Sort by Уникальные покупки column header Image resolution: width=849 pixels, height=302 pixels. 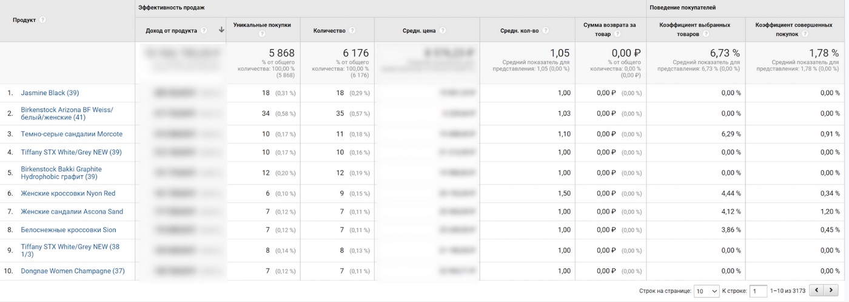point(262,25)
